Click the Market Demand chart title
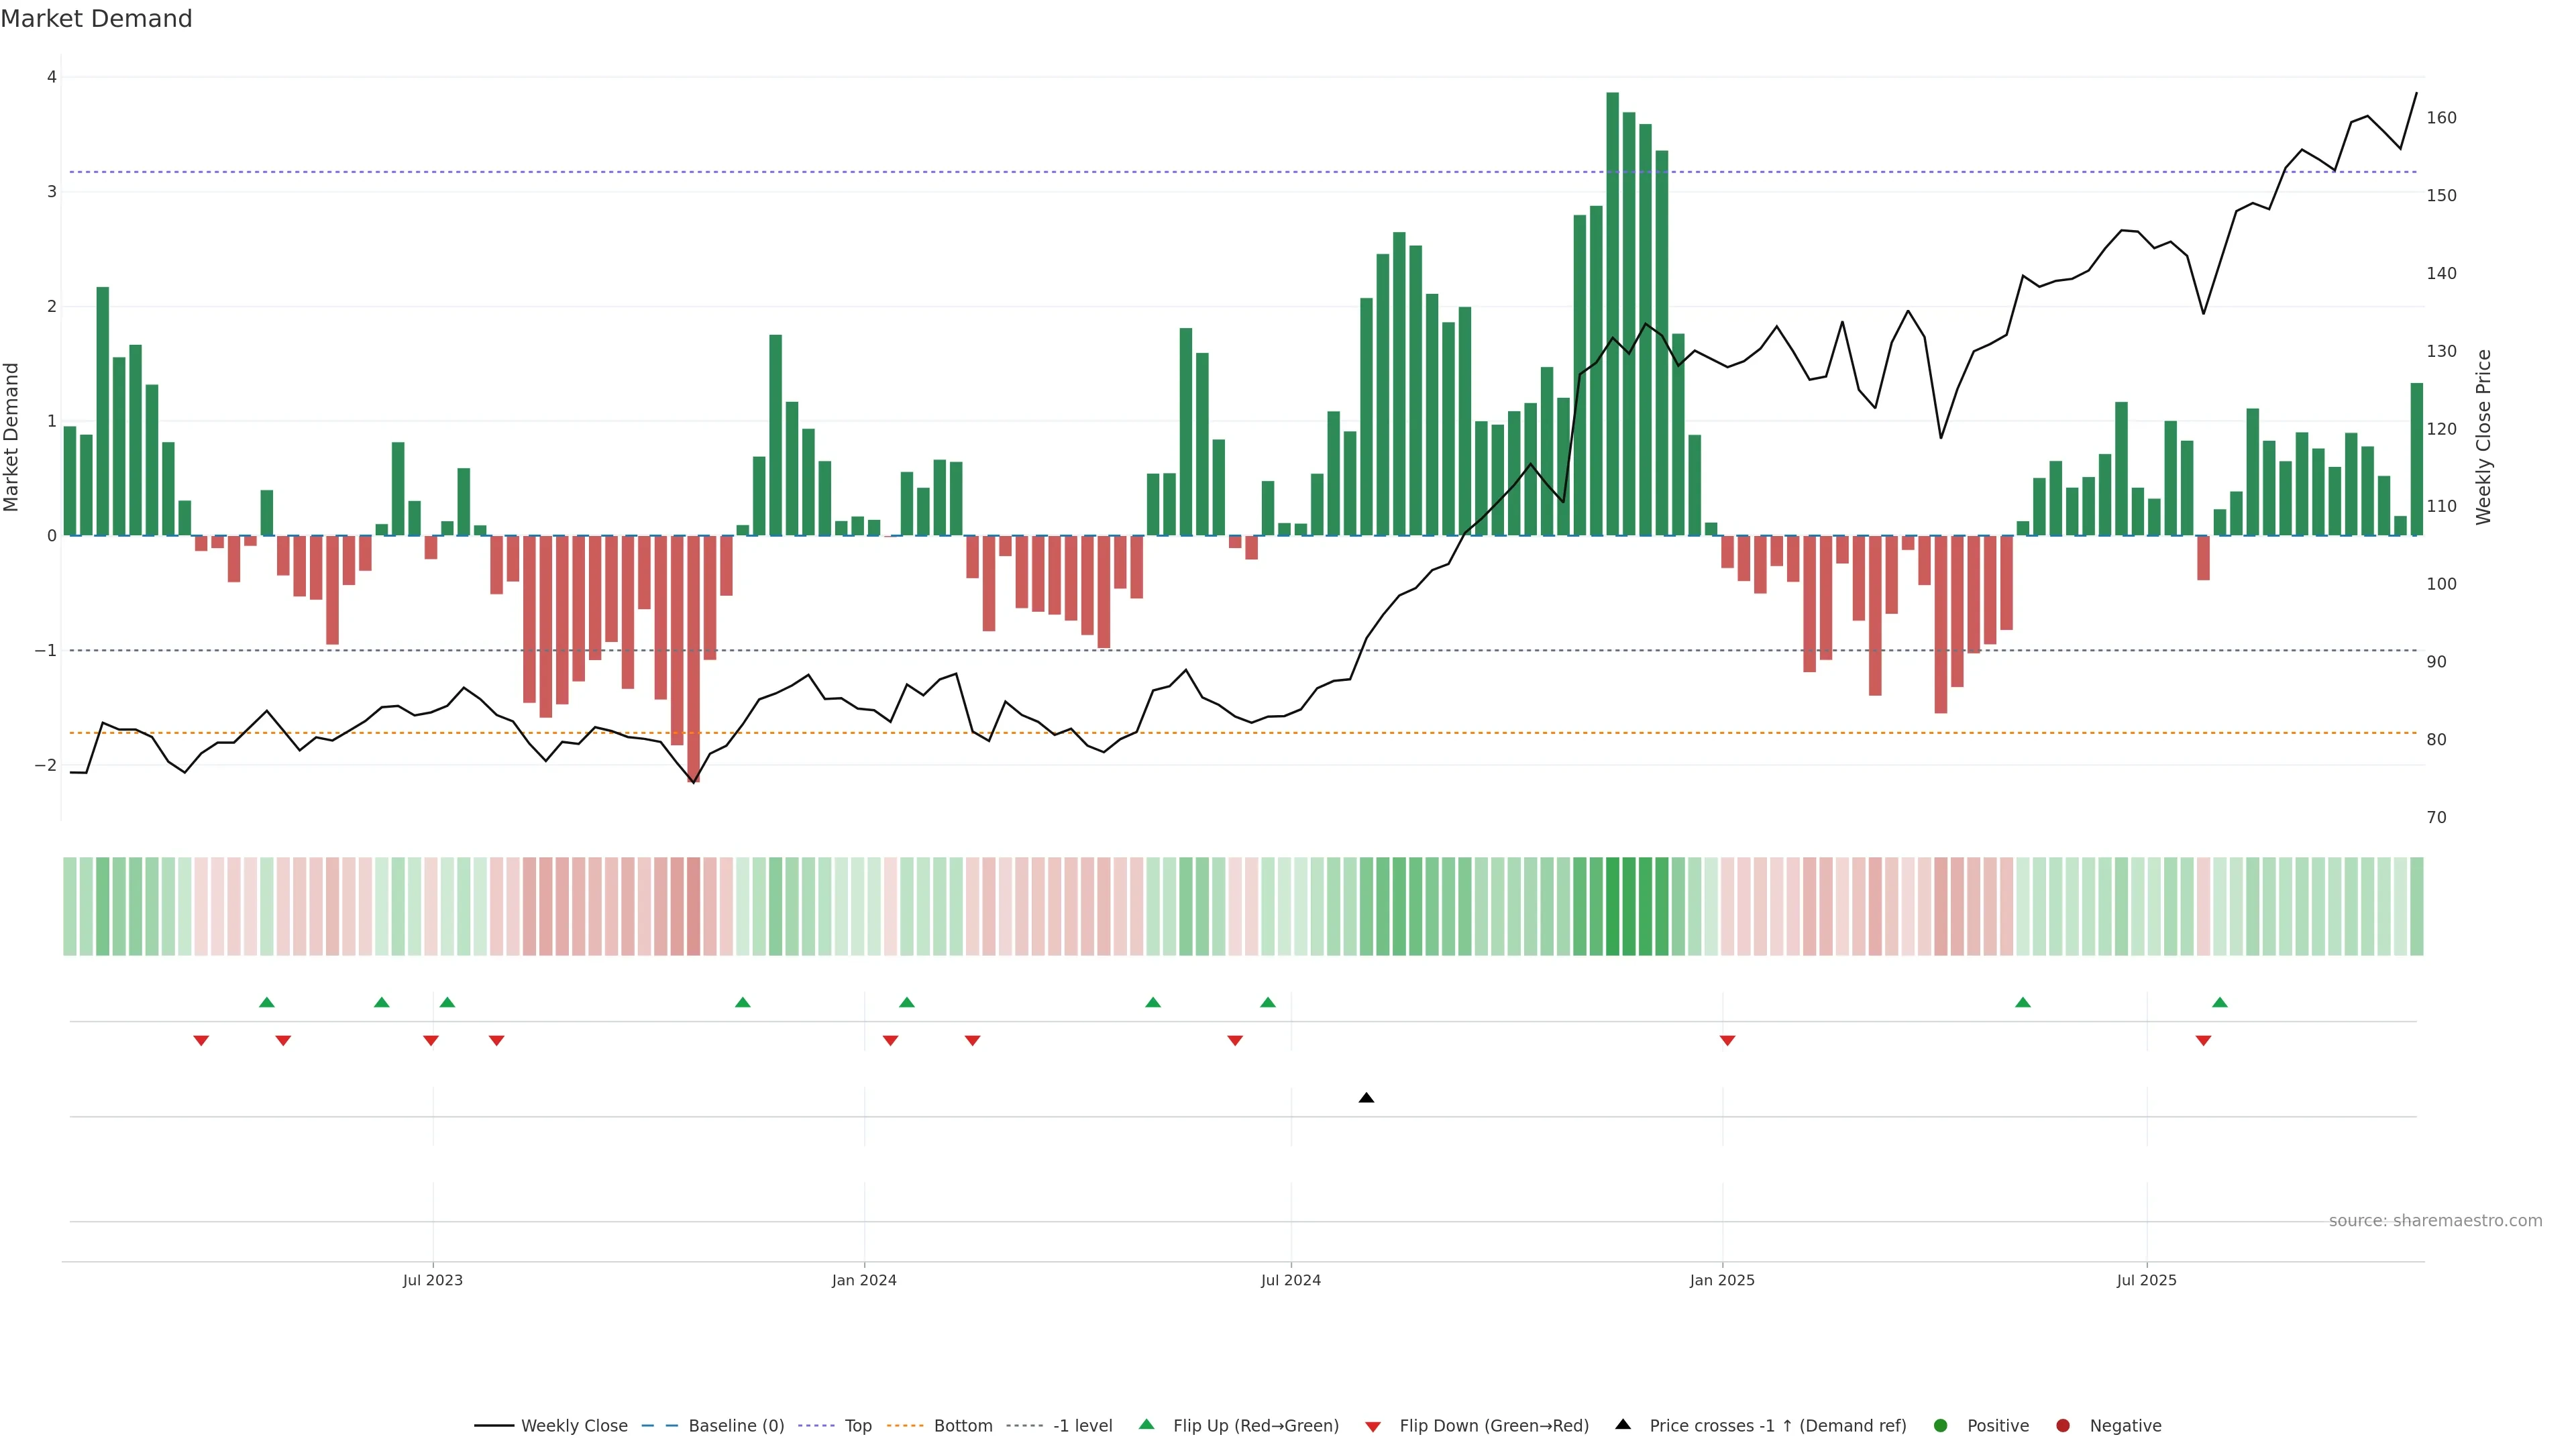This screenshot has width=2576, height=1449. pos(96,19)
